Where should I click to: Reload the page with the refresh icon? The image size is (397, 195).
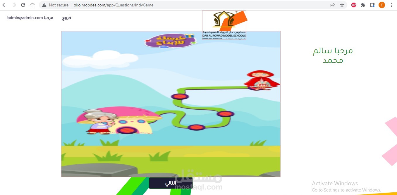coord(23,5)
